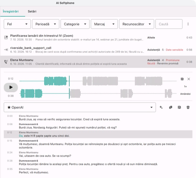
Task: Click the Revenire promisă label
Action: click(168, 63)
